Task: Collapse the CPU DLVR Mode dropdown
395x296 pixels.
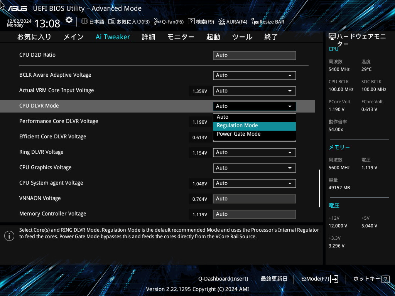Action: point(255,106)
